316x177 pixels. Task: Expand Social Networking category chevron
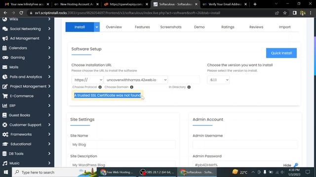click(x=49, y=29)
